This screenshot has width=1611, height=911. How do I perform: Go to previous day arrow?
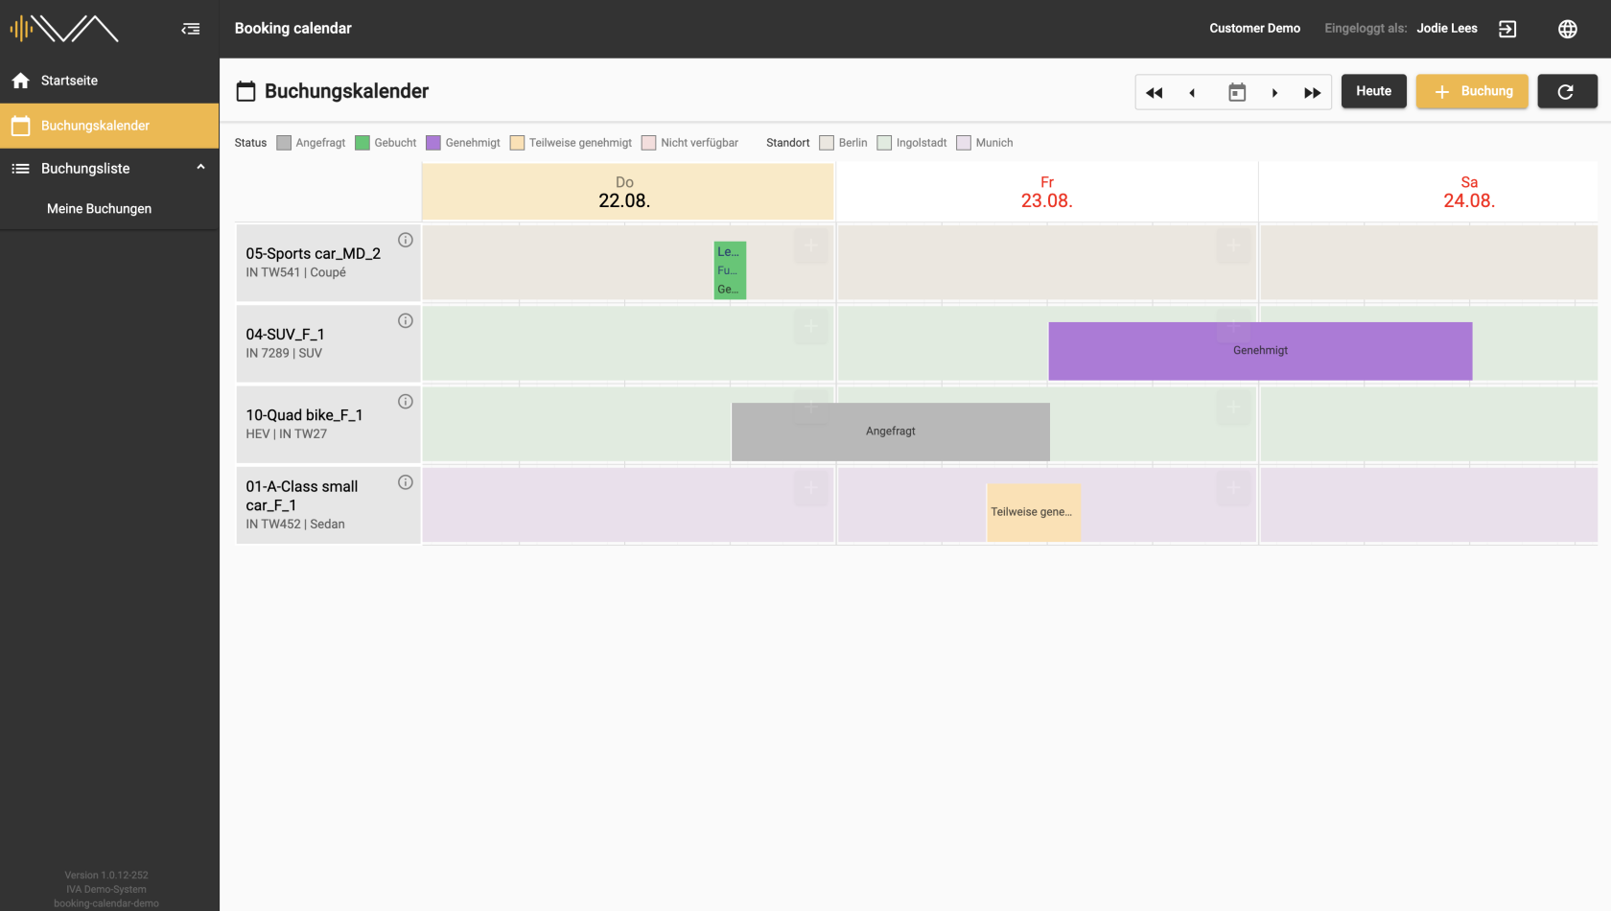(1192, 92)
